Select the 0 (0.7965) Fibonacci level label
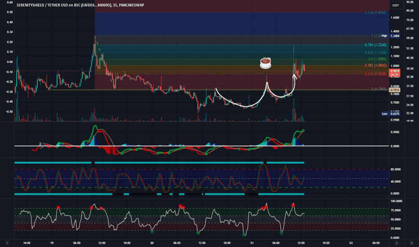419x247 pixels. [379, 89]
